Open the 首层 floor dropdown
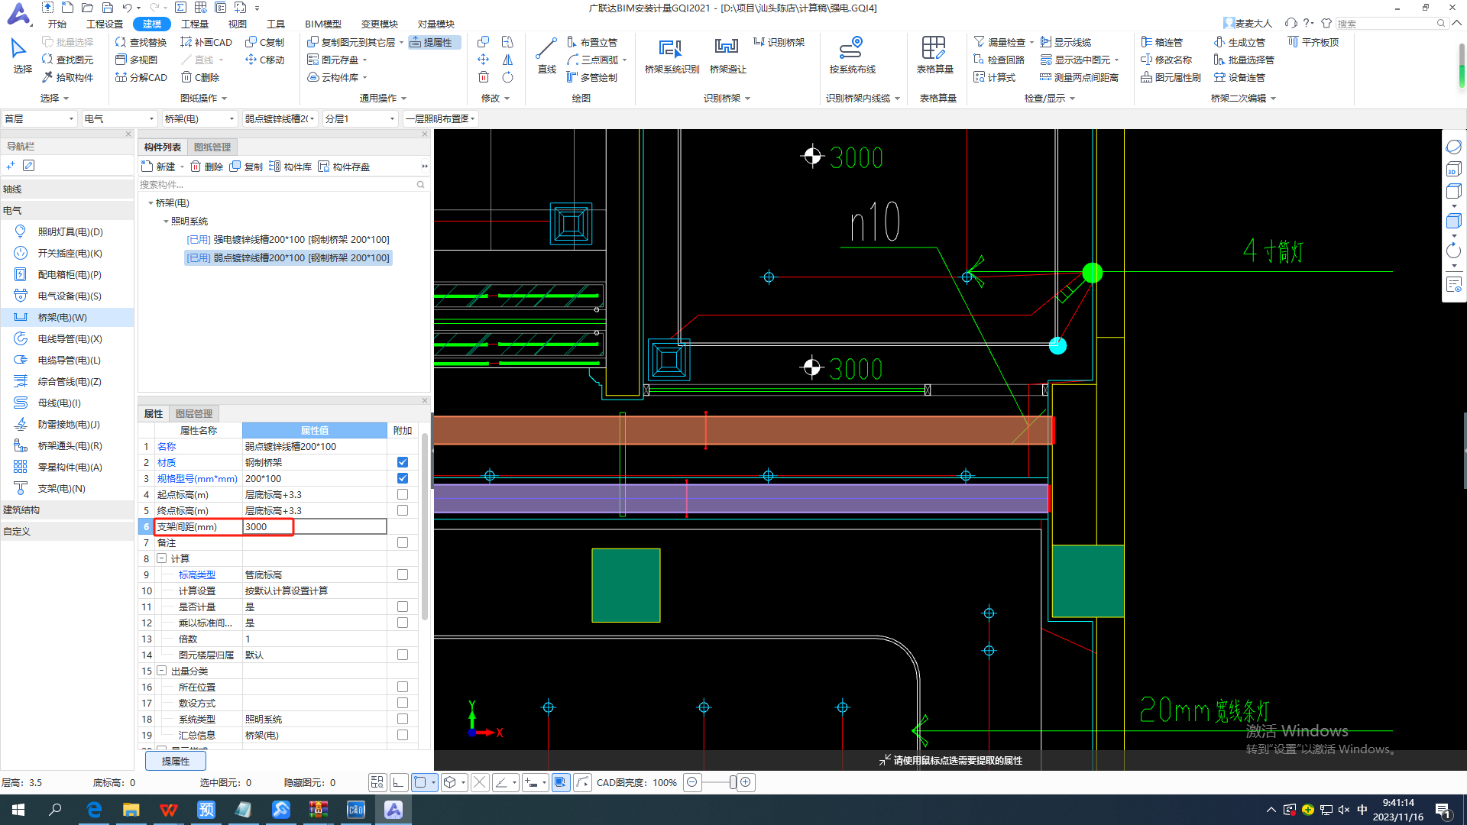The image size is (1467, 825). click(39, 118)
